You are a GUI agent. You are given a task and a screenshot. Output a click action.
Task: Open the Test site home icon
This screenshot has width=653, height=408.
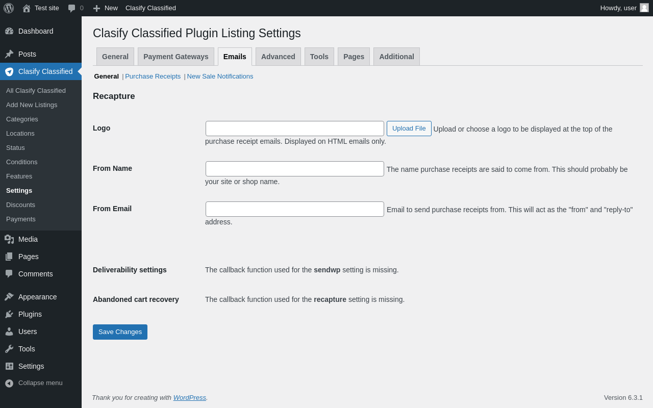click(27, 8)
